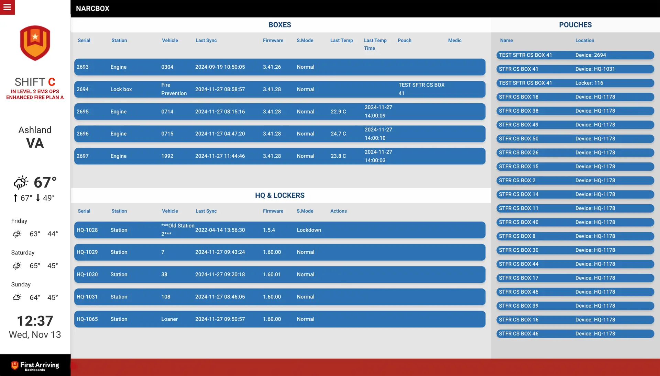Click Friday's forecast weather icon
The width and height of the screenshot is (660, 376).
coord(17,234)
